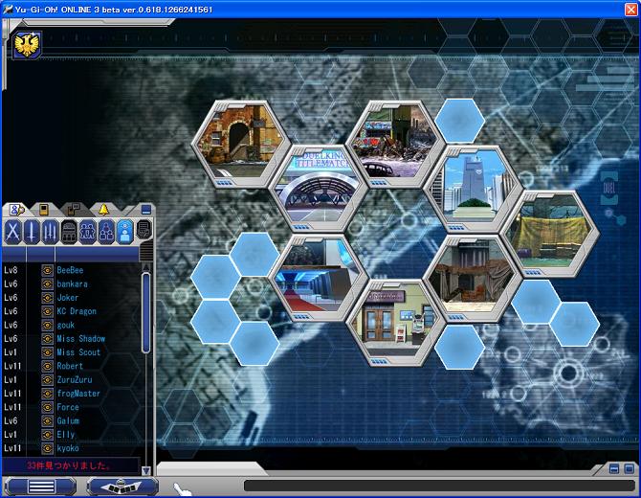Select player Miss Shadow in the list
641x498 pixels.
tap(72, 339)
